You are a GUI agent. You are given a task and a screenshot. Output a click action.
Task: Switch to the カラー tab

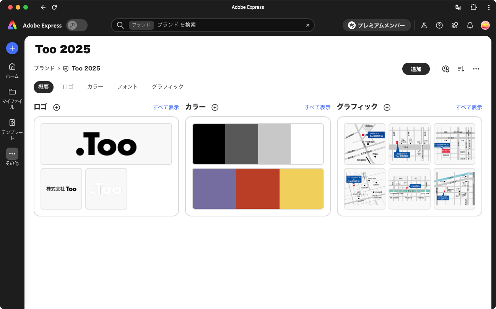(x=95, y=87)
